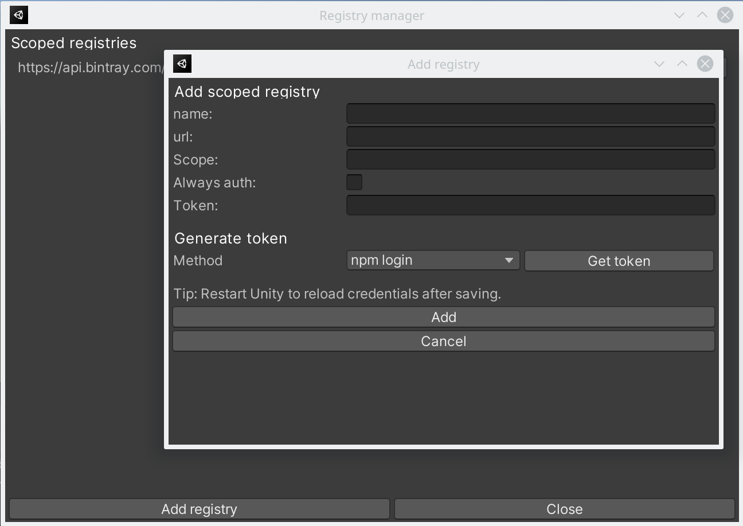Focus the name text field
This screenshot has height=526, width=743.
[x=530, y=113]
